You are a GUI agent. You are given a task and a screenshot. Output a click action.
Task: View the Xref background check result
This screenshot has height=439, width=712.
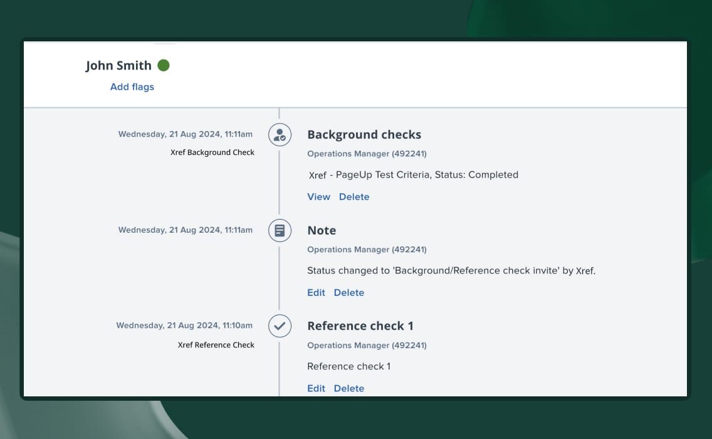(318, 197)
